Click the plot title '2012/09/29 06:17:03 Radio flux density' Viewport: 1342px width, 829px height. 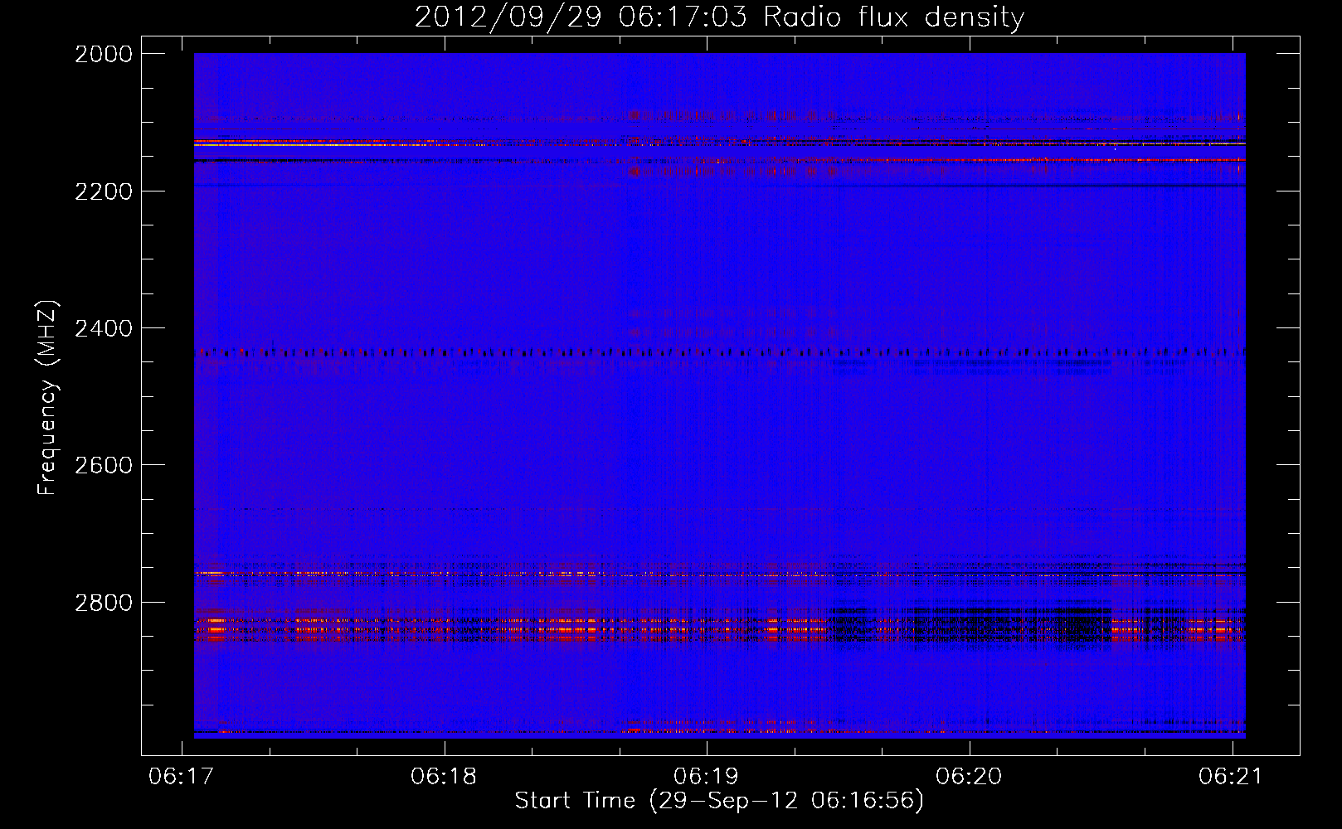point(719,17)
